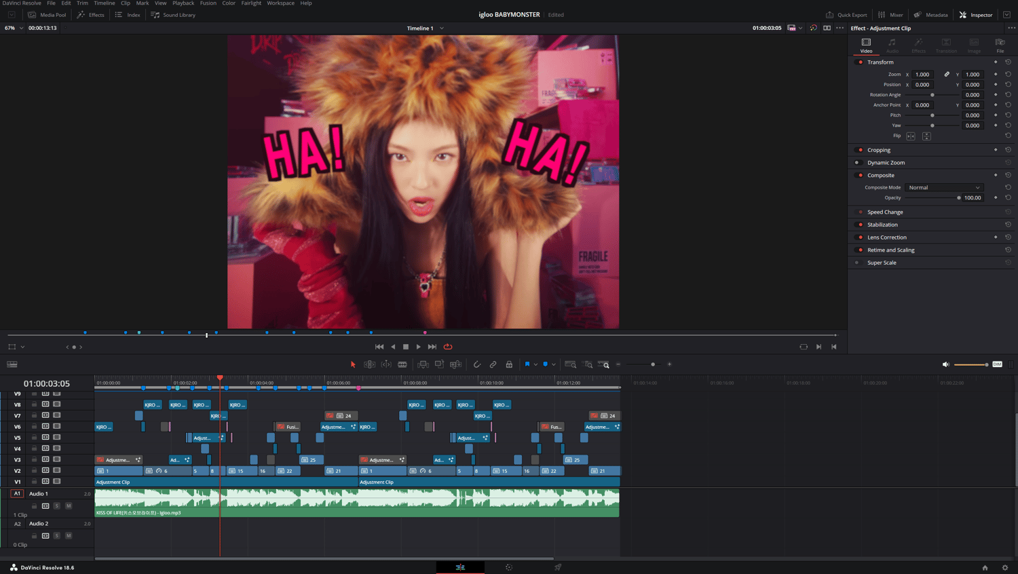Add a blue Marker on timeline
Viewport: 1018px width, 574px height.
(545, 364)
